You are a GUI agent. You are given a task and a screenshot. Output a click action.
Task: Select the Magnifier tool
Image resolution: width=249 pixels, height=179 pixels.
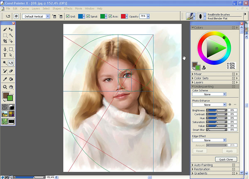point(5,87)
